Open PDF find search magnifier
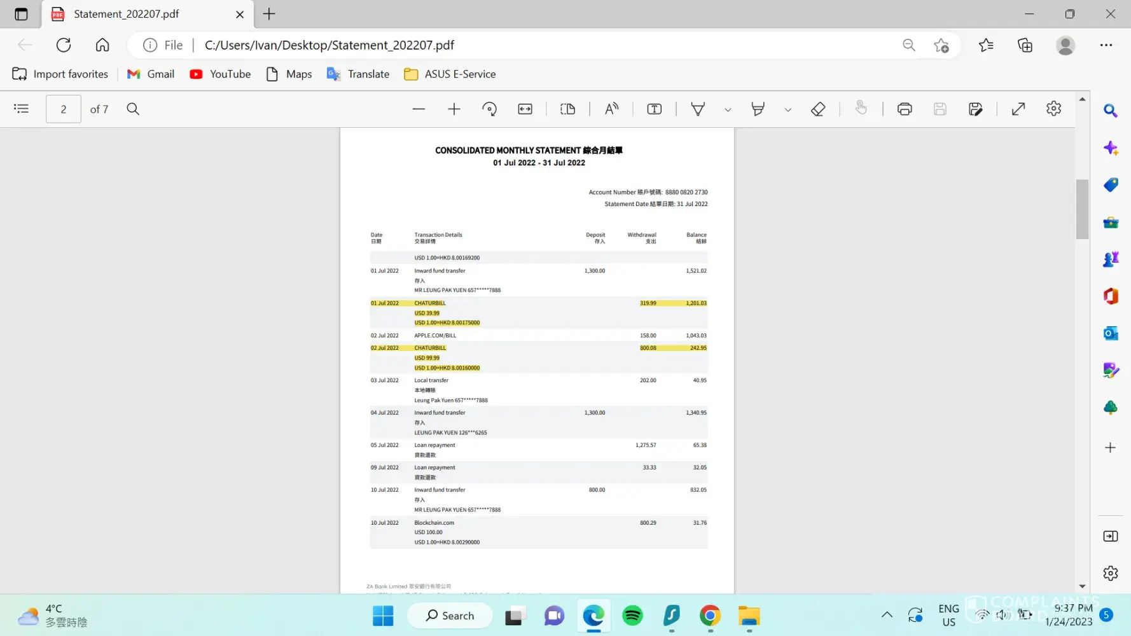The width and height of the screenshot is (1131, 636). point(133,109)
